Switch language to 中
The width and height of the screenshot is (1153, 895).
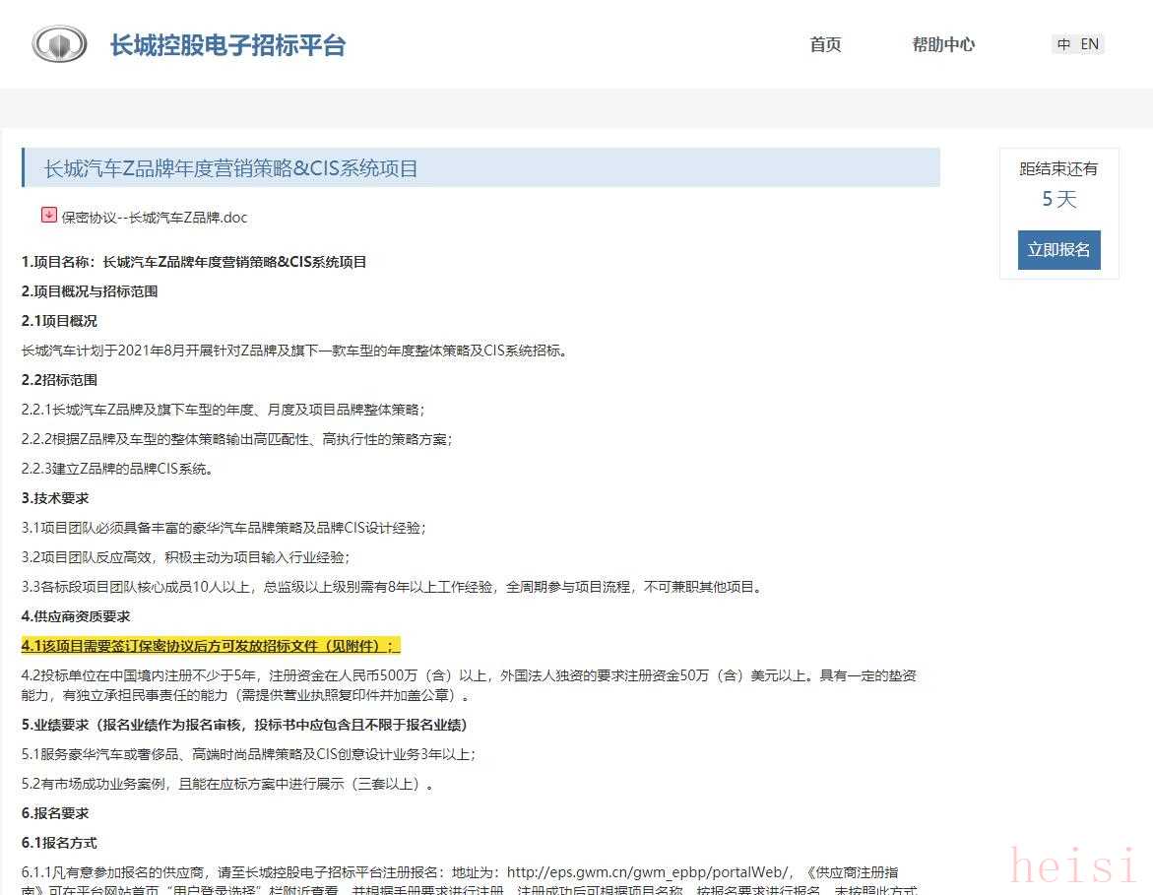click(1063, 44)
